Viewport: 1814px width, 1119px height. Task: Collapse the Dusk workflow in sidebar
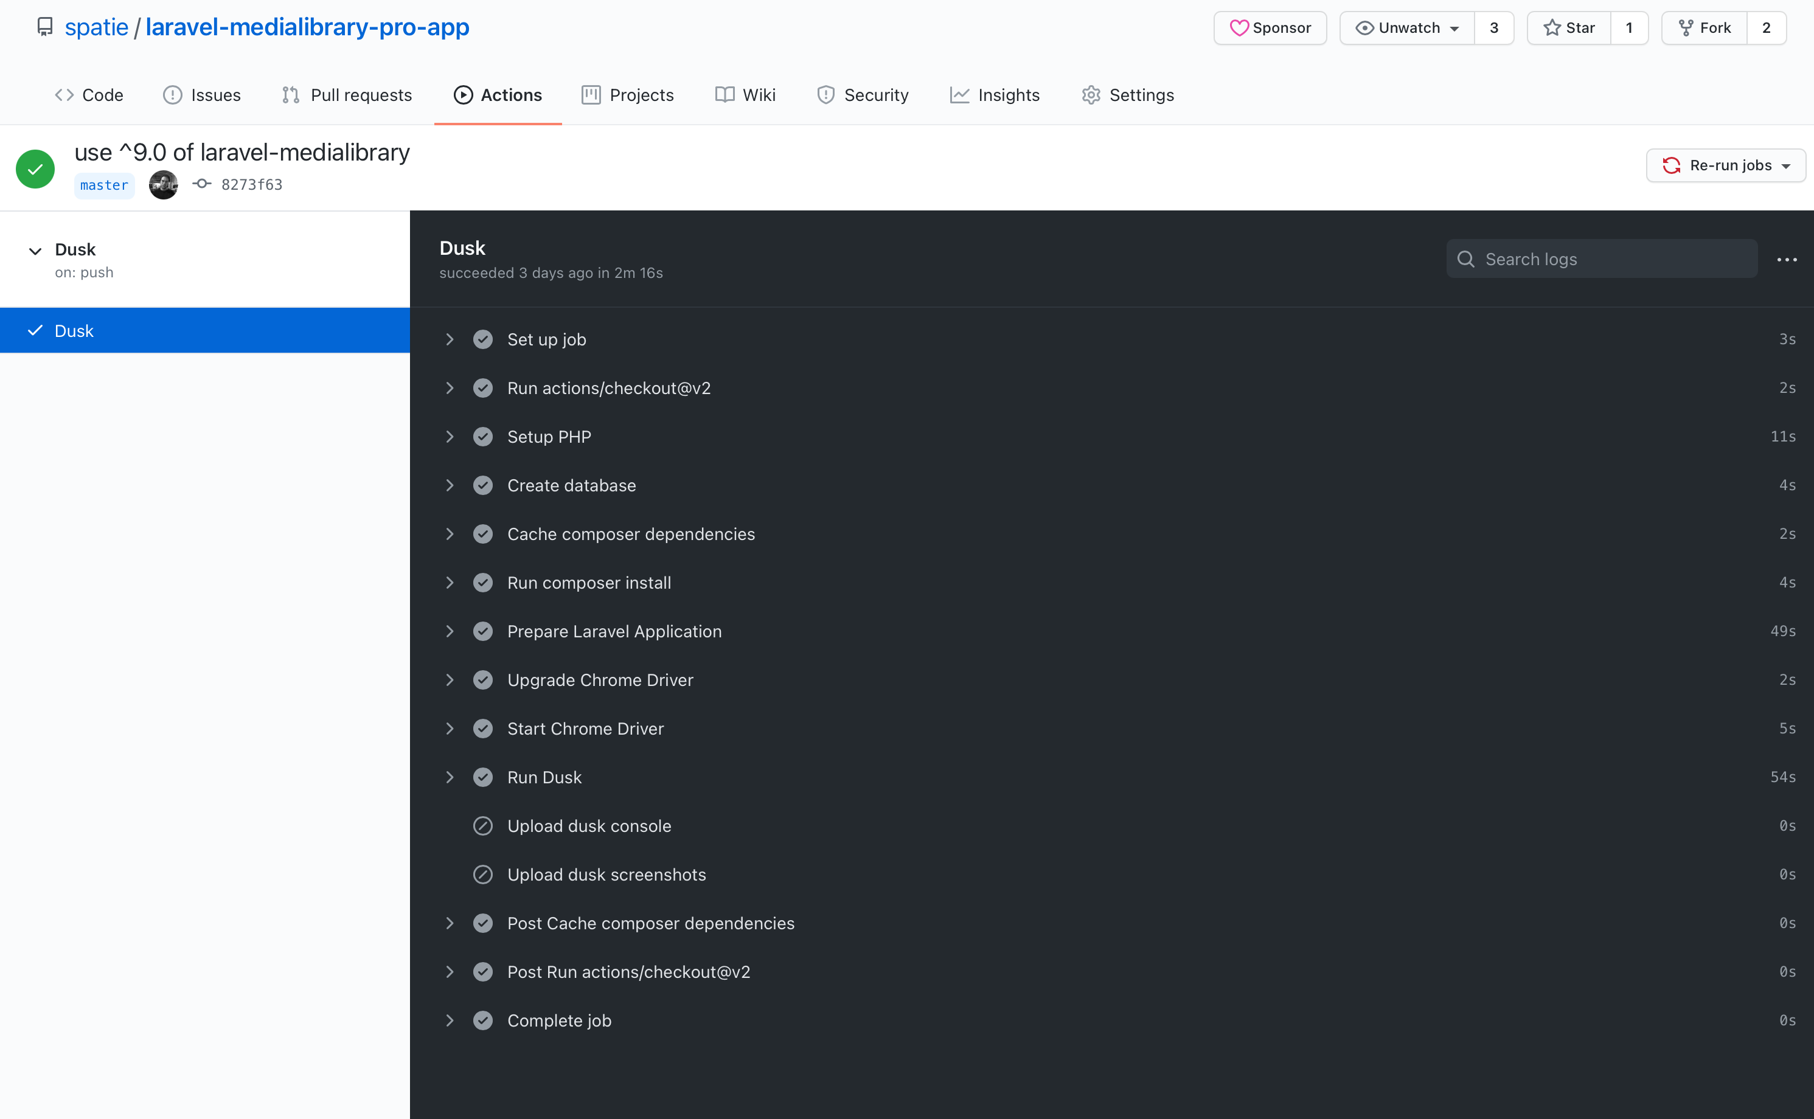pos(35,251)
